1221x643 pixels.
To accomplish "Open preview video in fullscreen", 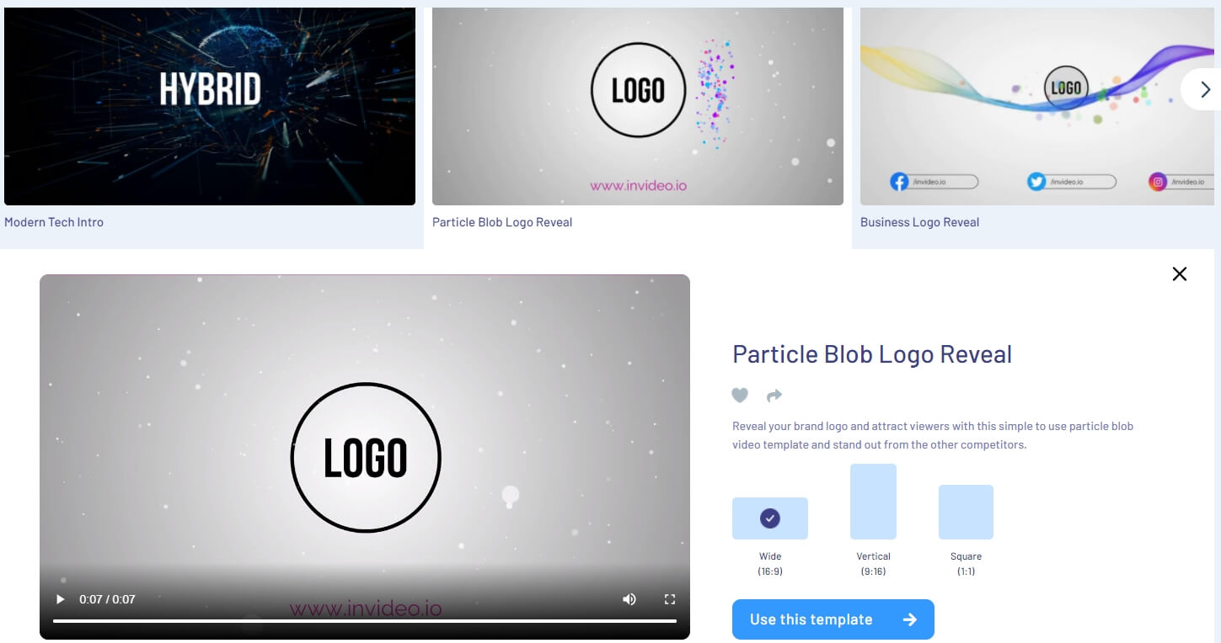I will (670, 599).
